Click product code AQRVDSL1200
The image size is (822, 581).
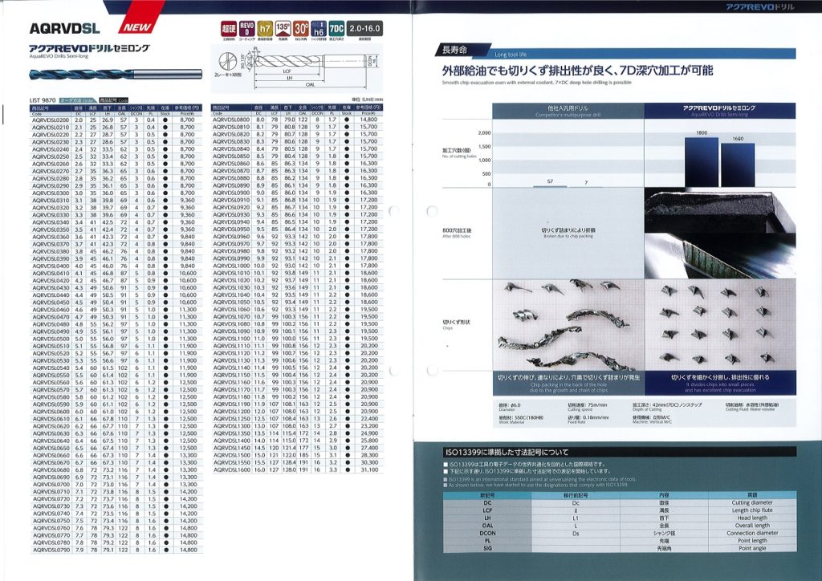click(231, 412)
